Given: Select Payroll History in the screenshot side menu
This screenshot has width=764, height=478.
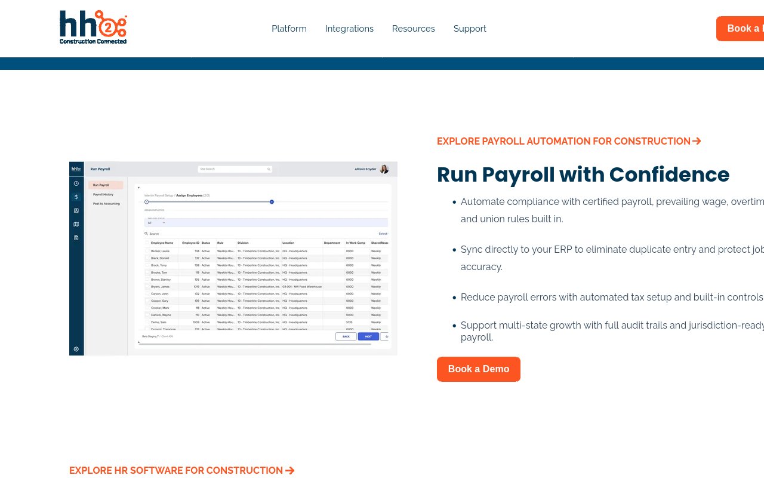Looking at the screenshot, I should point(103,195).
